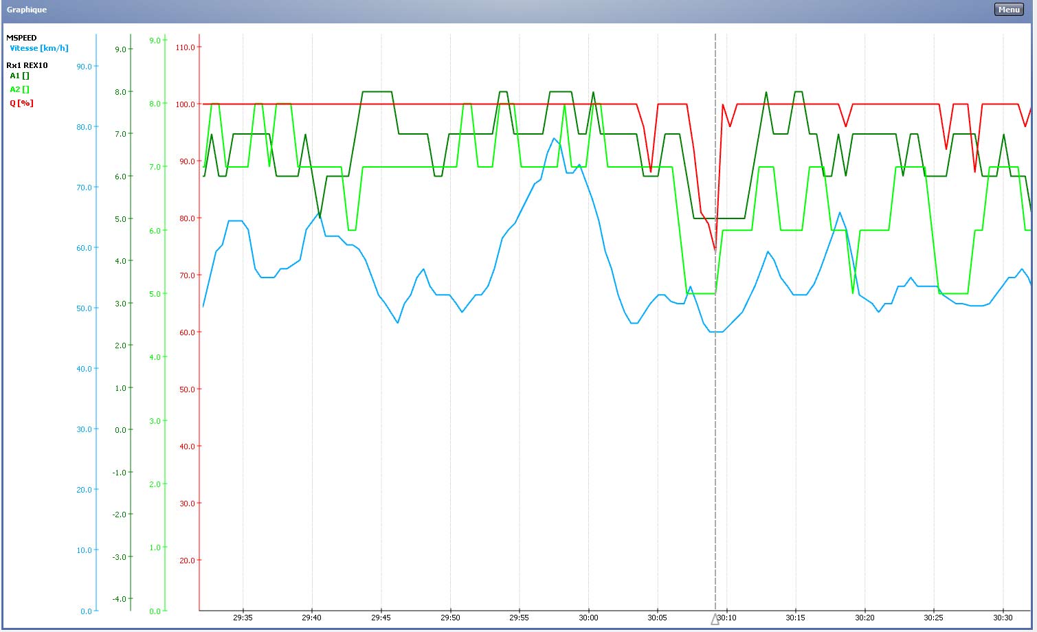Select the A1 [] legend entry
Viewport: 1037px width, 632px height.
click(x=19, y=76)
